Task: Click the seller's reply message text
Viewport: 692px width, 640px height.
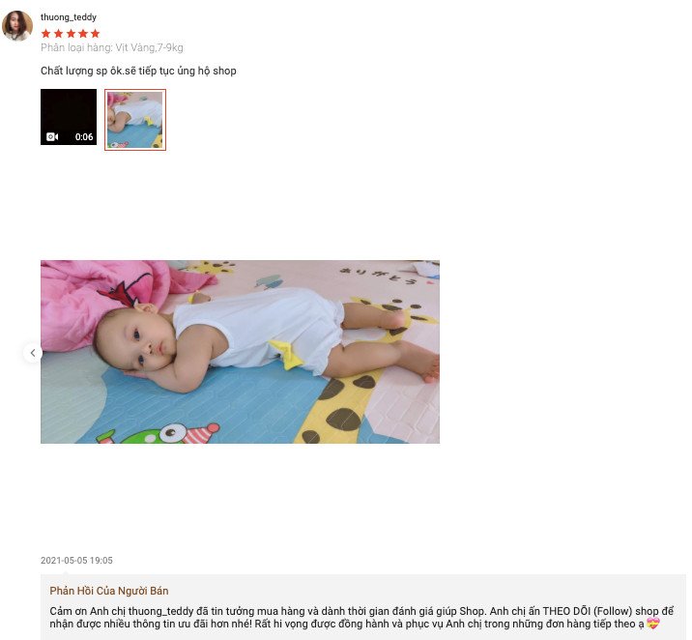Action: coord(361,618)
